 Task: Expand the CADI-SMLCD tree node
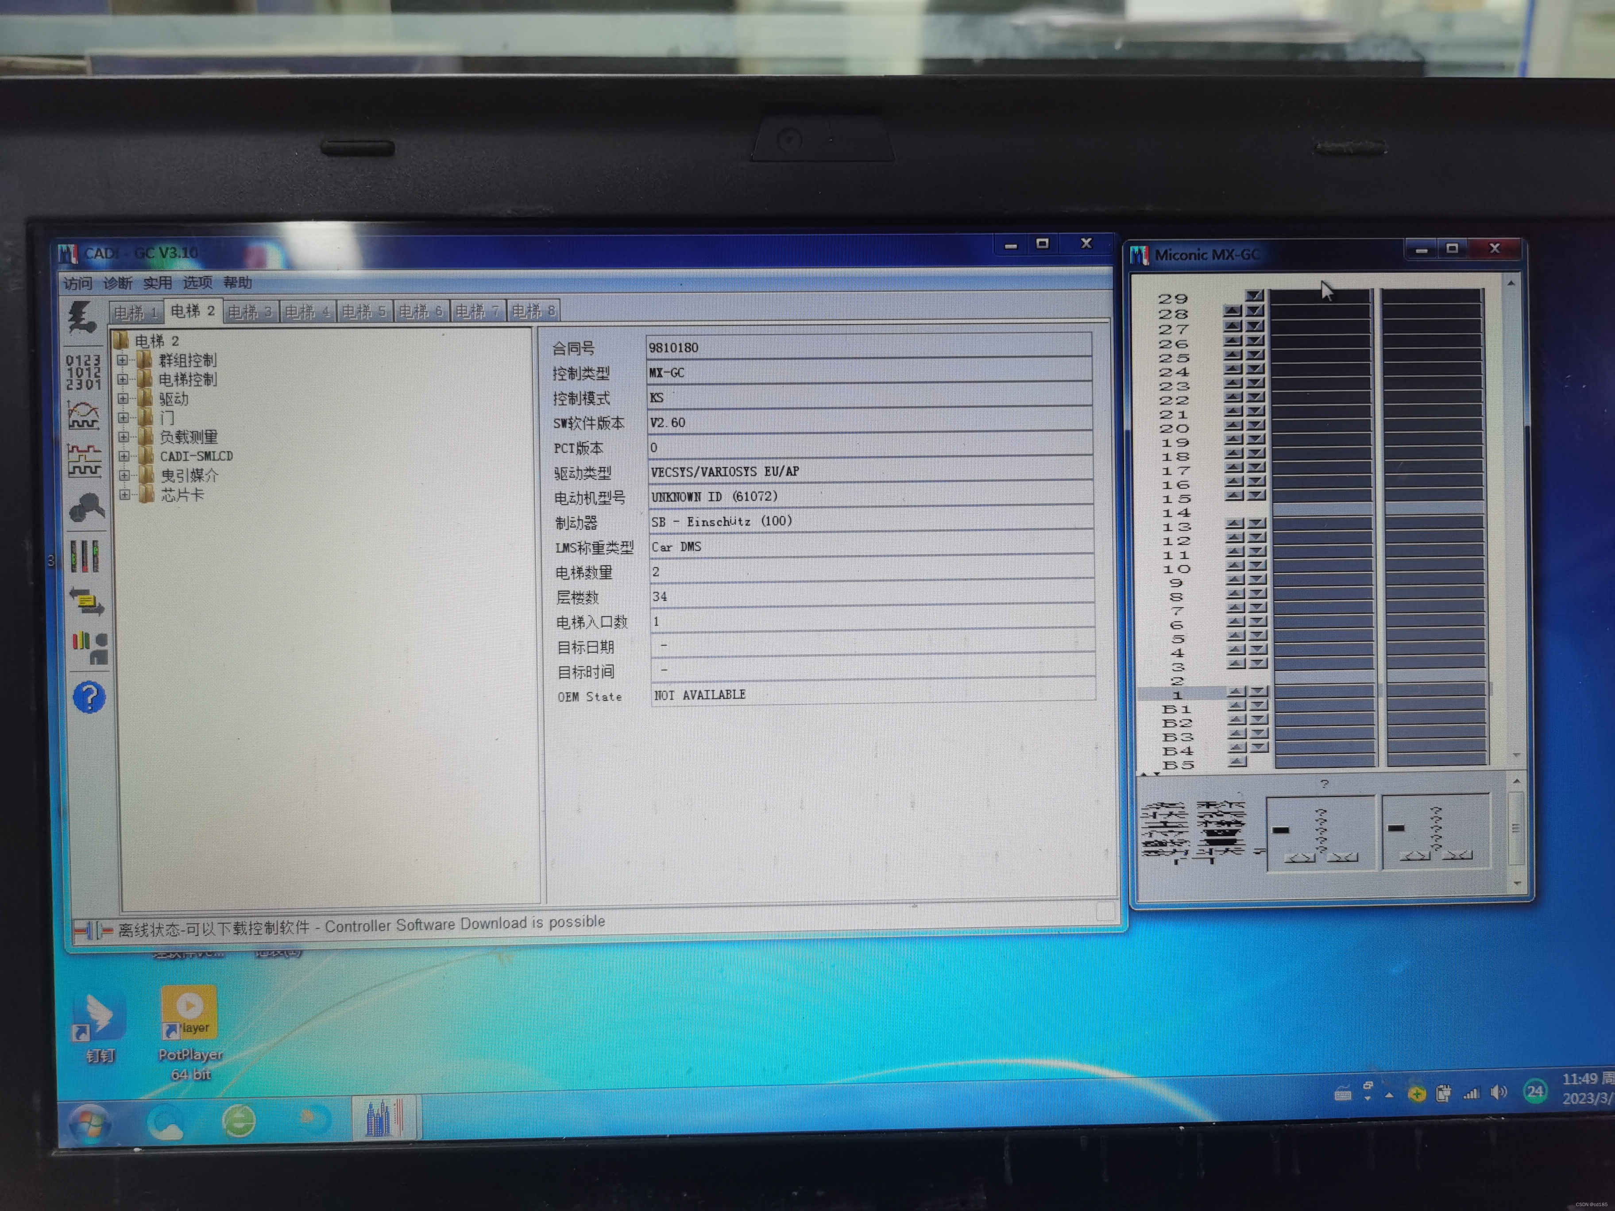(x=124, y=456)
